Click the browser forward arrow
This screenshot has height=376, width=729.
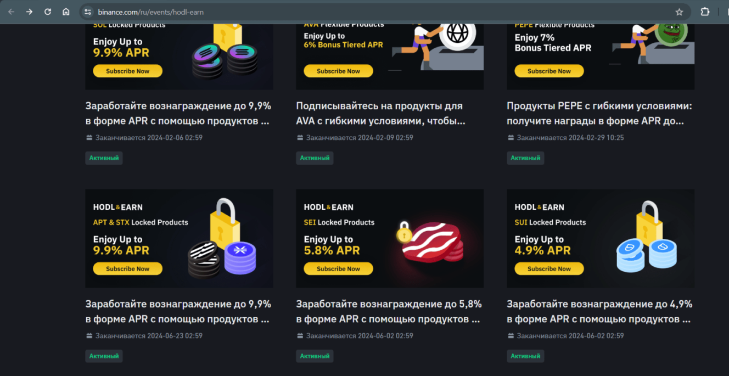tap(30, 12)
